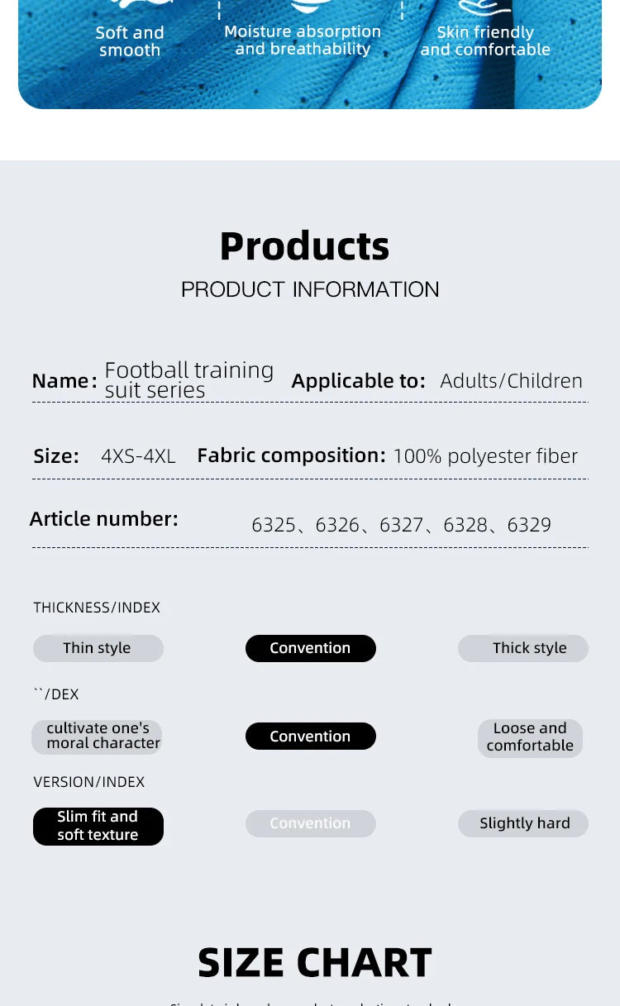The width and height of the screenshot is (620, 1006).
Task: Select Convention in the THICKNESS/INDEX row
Action: coord(310,648)
